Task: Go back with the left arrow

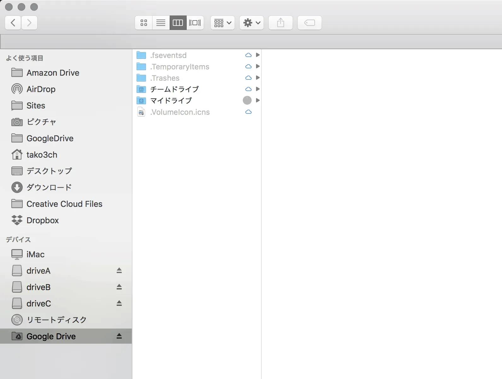Action: pos(13,23)
